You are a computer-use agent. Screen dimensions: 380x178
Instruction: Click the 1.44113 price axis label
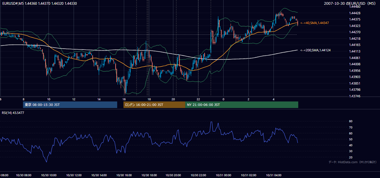pos(355,52)
